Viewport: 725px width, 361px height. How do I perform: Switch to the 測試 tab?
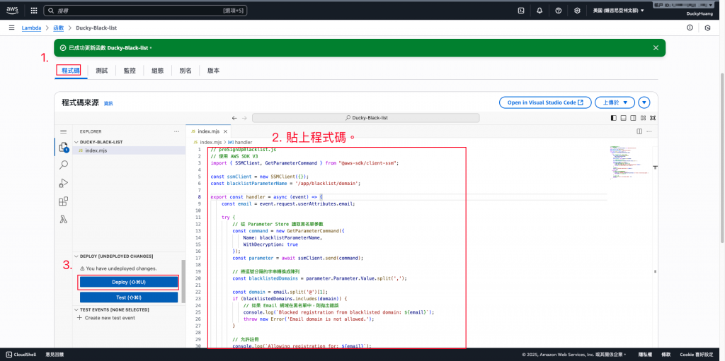coord(102,71)
